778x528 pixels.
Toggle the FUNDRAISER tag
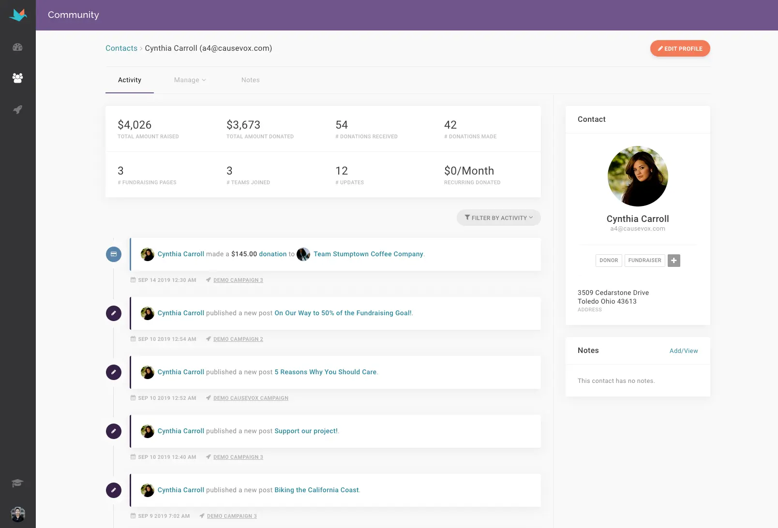click(x=644, y=260)
